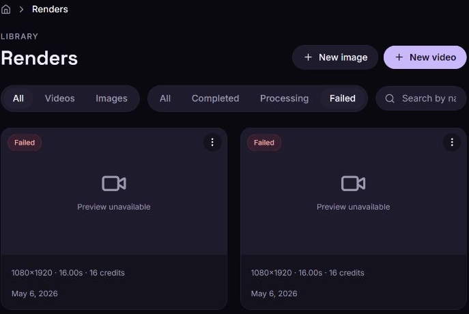
Task: Click the Renders breadcrumb link
Action: pos(50,10)
